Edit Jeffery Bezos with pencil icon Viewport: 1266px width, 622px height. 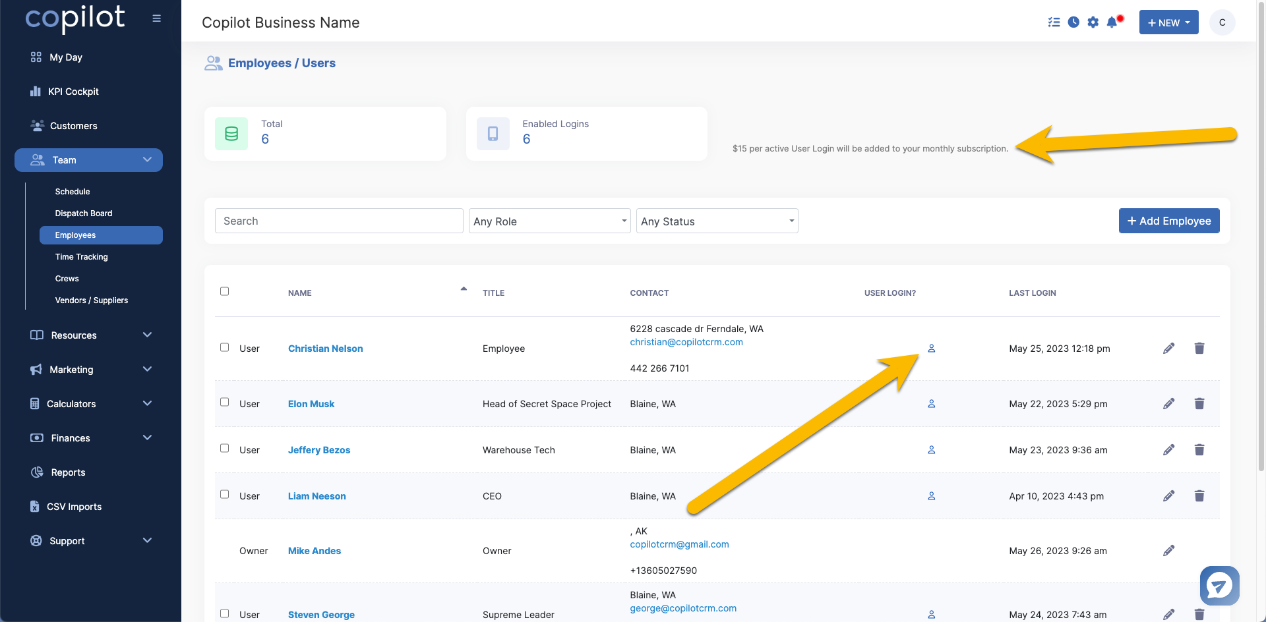pos(1168,450)
